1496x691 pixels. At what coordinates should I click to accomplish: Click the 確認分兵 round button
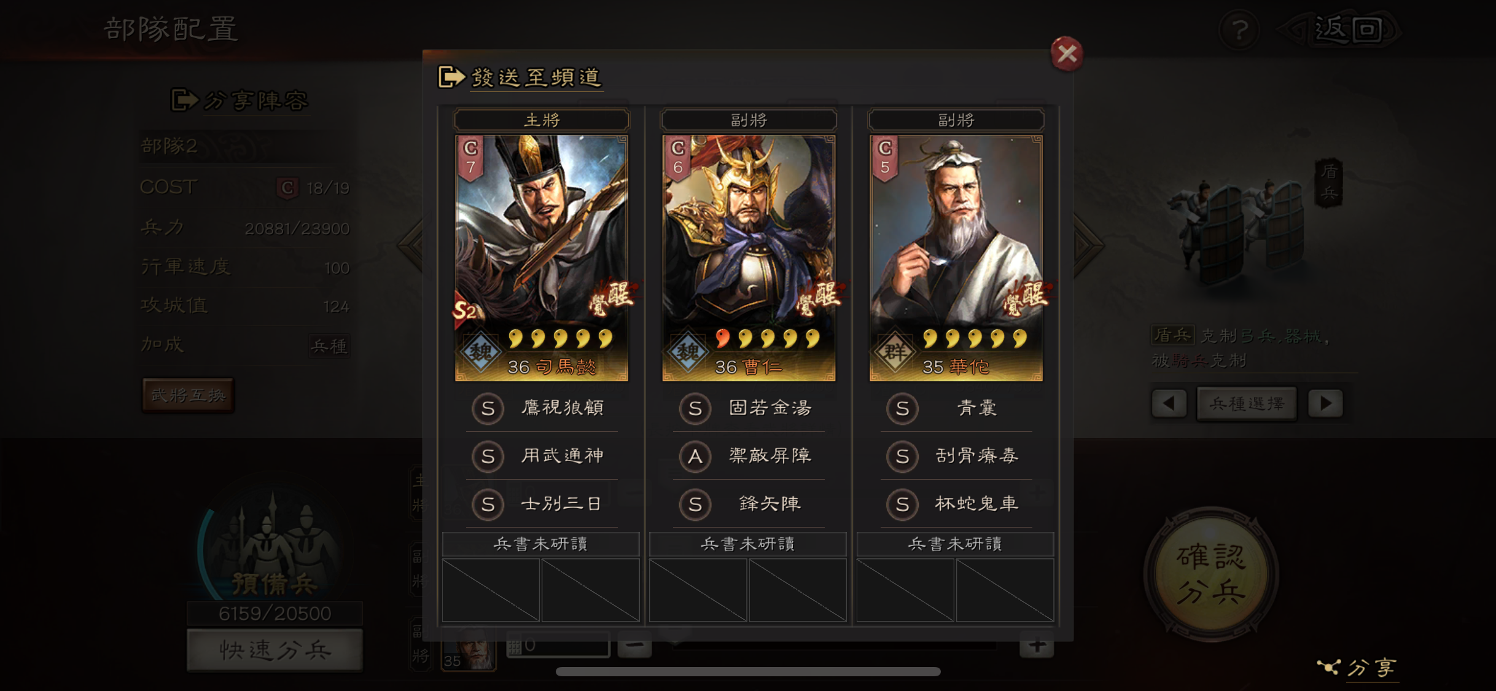pos(1211,574)
